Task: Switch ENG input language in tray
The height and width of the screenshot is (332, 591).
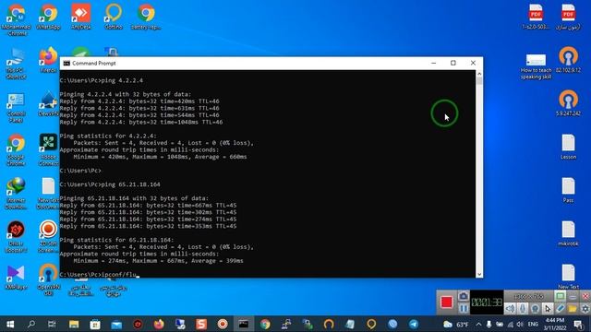Action: tap(533, 324)
